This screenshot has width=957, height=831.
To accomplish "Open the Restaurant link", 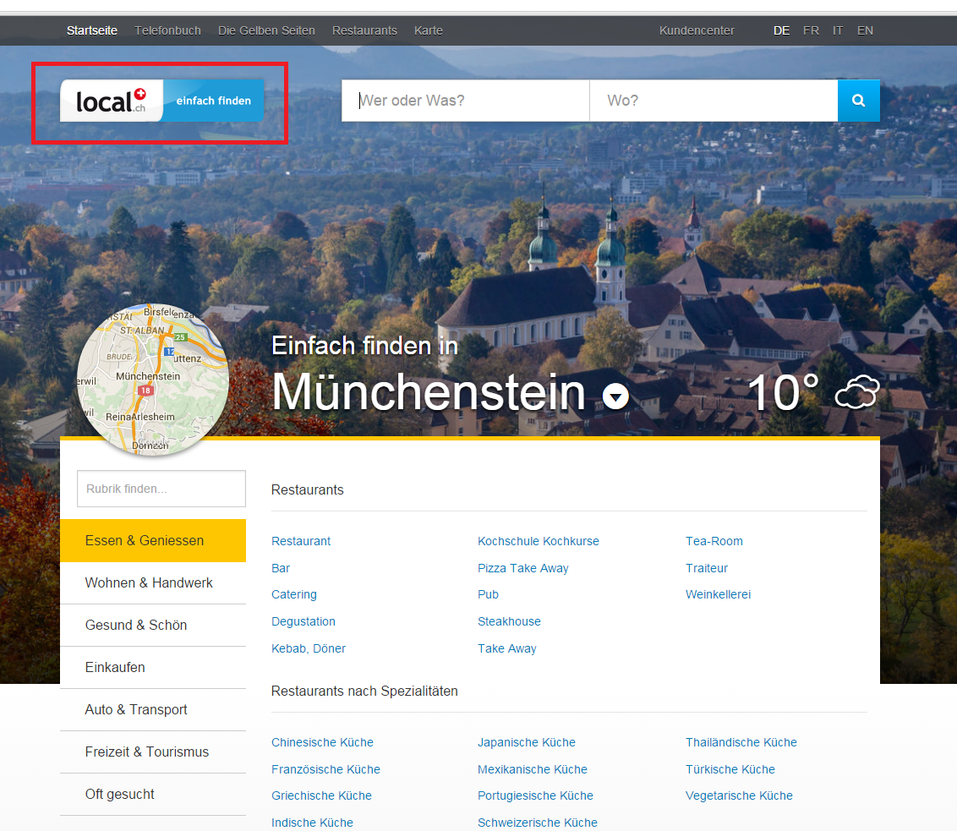I will (301, 541).
